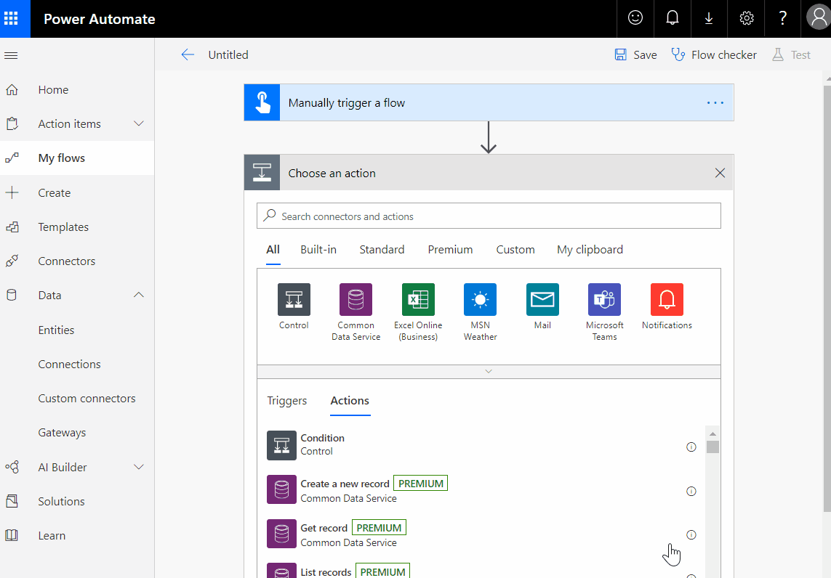The height and width of the screenshot is (578, 831).
Task: Add the Create a new record action
Action: [481, 490]
